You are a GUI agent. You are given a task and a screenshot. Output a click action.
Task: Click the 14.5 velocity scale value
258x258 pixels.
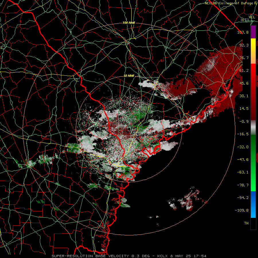244,109
